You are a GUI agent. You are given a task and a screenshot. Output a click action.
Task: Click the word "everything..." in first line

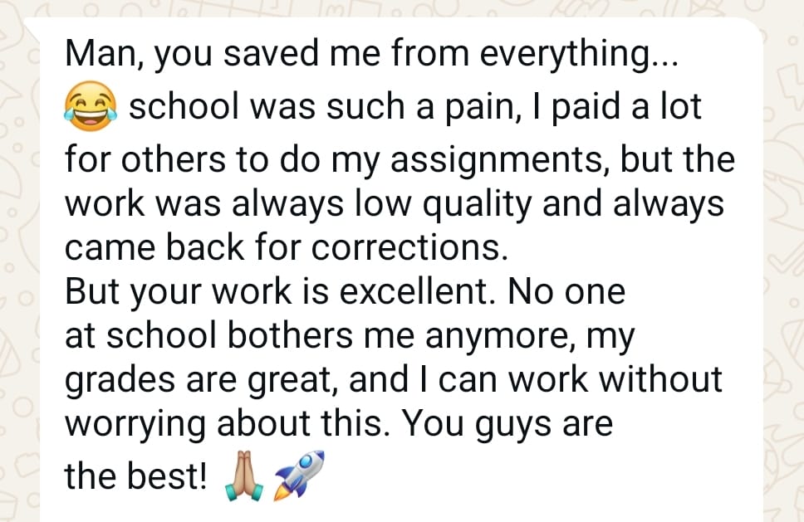pos(579,55)
